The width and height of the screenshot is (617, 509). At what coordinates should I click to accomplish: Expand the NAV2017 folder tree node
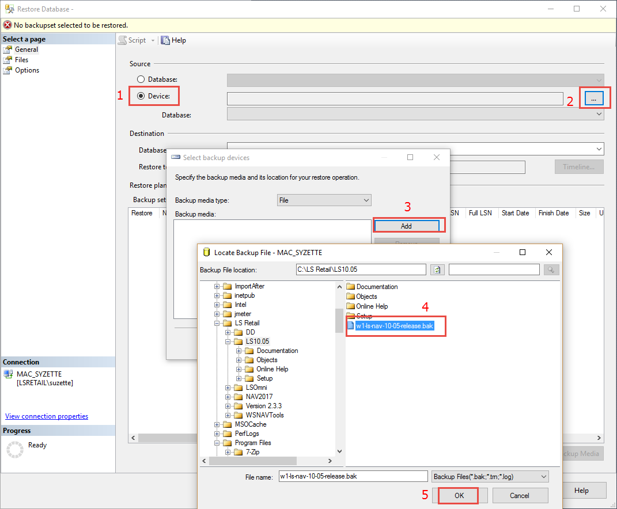point(229,397)
